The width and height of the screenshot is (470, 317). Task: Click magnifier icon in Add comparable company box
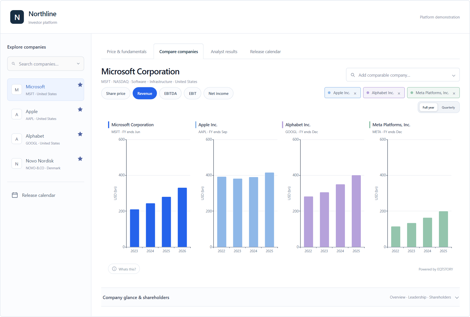point(353,75)
